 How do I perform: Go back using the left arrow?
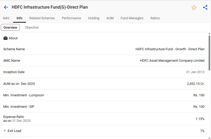coord(6,7)
